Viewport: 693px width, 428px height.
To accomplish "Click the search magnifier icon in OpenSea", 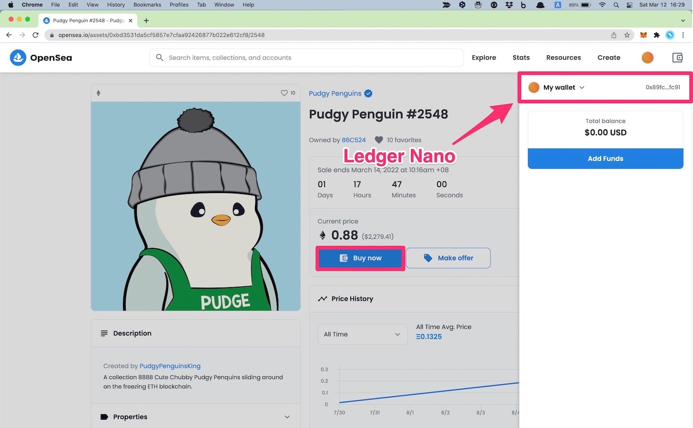I will coord(159,58).
